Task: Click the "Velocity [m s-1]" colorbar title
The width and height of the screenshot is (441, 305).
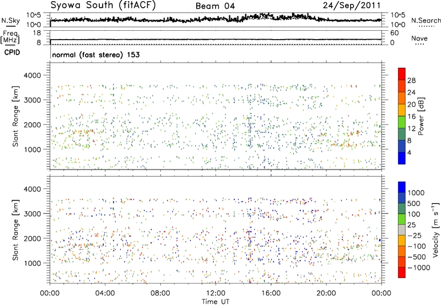Action: coord(435,230)
